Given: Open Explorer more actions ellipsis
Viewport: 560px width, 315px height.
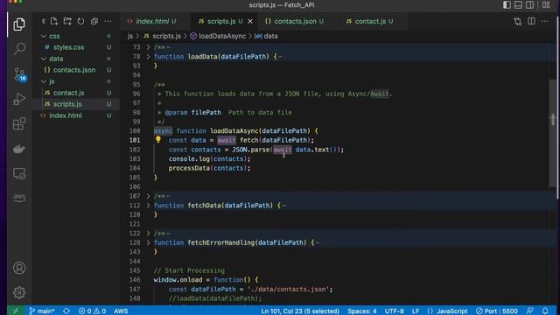Looking at the screenshot, I should click(108, 21).
